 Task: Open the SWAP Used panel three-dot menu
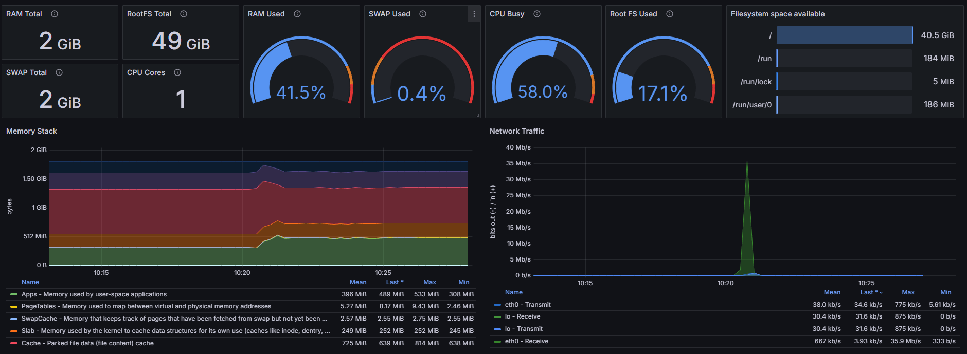point(474,14)
